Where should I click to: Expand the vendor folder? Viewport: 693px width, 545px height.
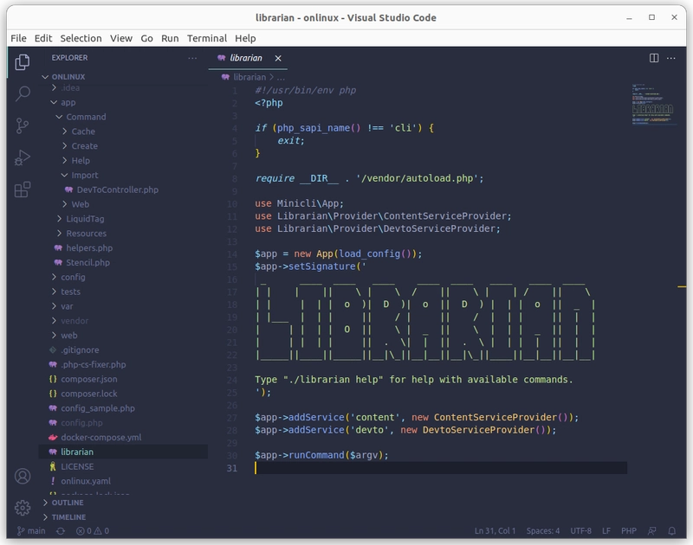coord(74,321)
